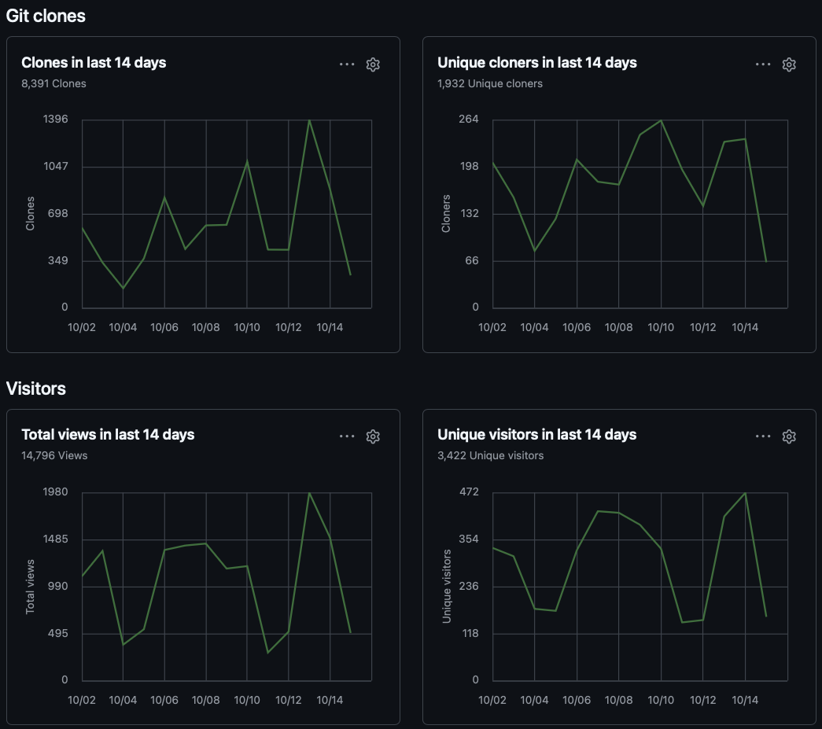Click the 1396 peak on Clones chart line
The height and width of the screenshot is (729, 822).
click(x=309, y=120)
